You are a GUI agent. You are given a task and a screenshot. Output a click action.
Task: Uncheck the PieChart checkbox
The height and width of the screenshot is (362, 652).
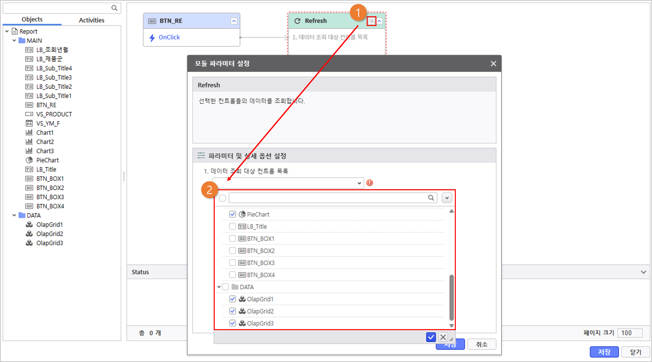coord(232,214)
